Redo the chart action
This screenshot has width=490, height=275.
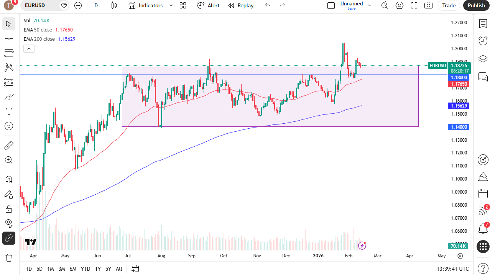pos(283,5)
